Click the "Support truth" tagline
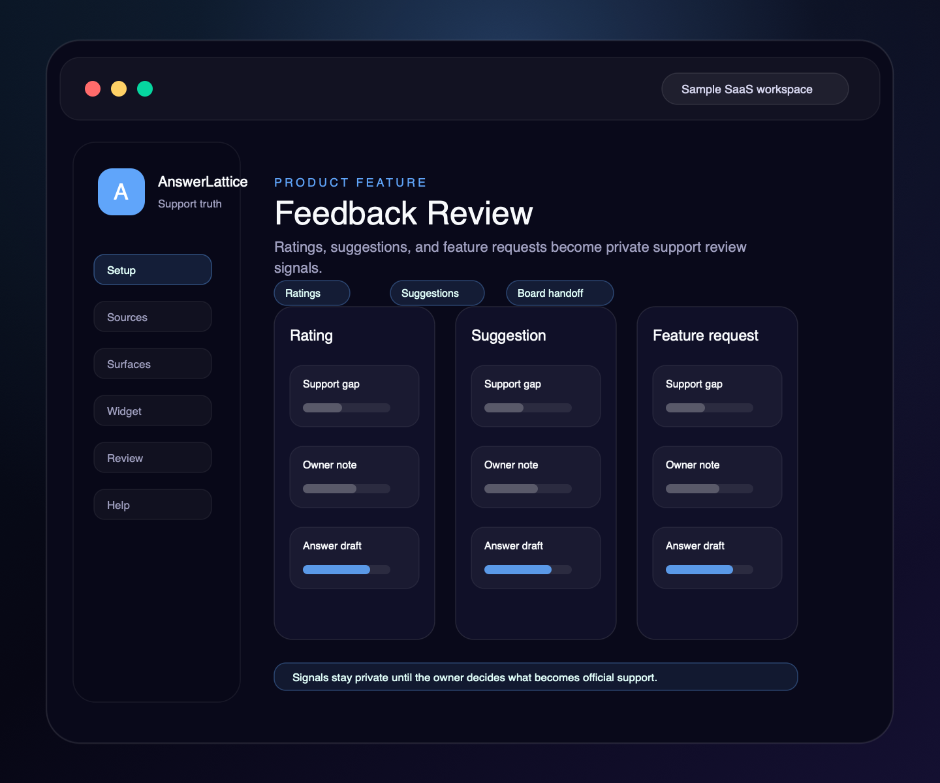This screenshot has width=940, height=783. 190,204
